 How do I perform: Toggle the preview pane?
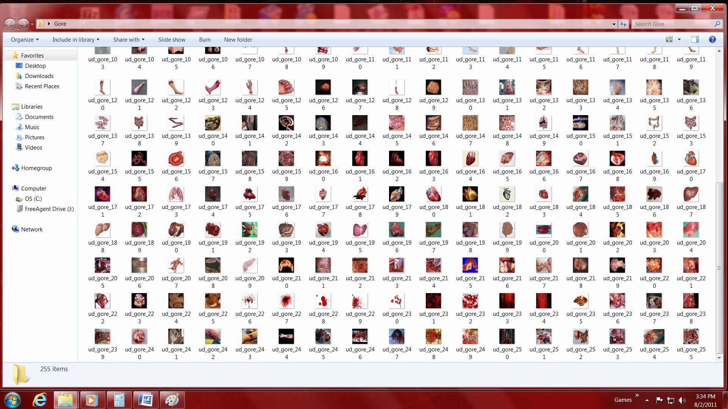[695, 39]
